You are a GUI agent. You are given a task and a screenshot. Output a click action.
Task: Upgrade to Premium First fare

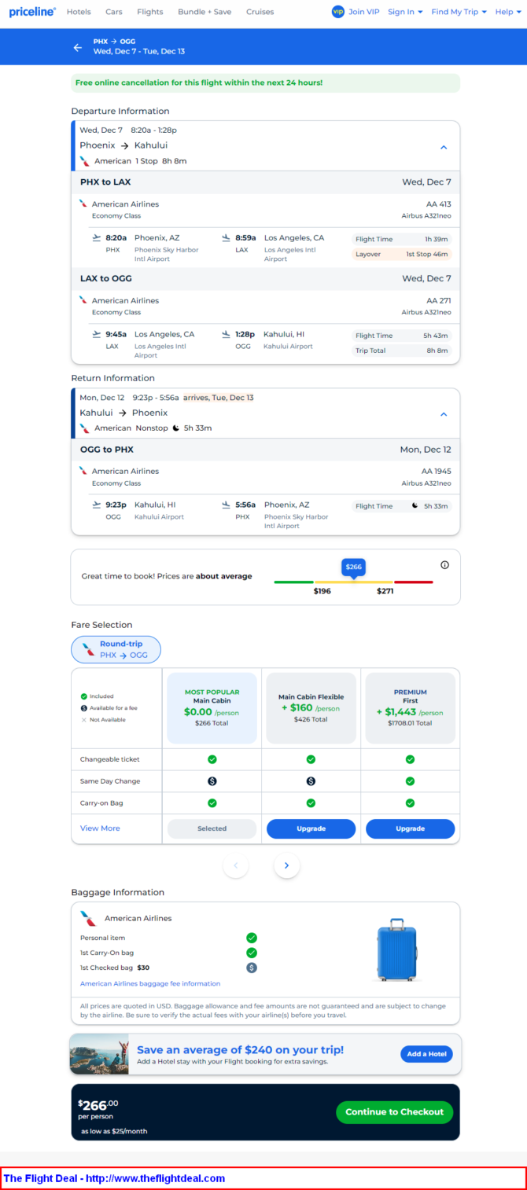[x=410, y=828]
